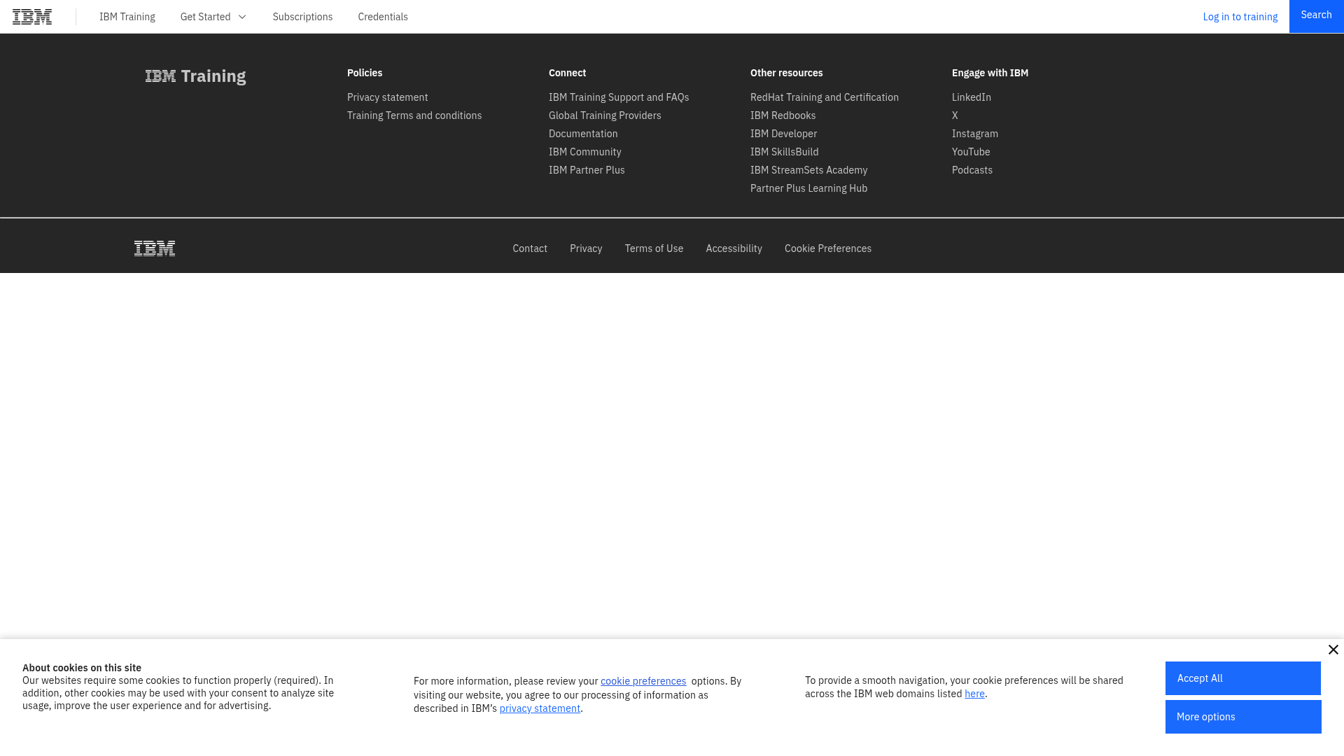Open IBM StreamSets Academy link

click(x=808, y=170)
